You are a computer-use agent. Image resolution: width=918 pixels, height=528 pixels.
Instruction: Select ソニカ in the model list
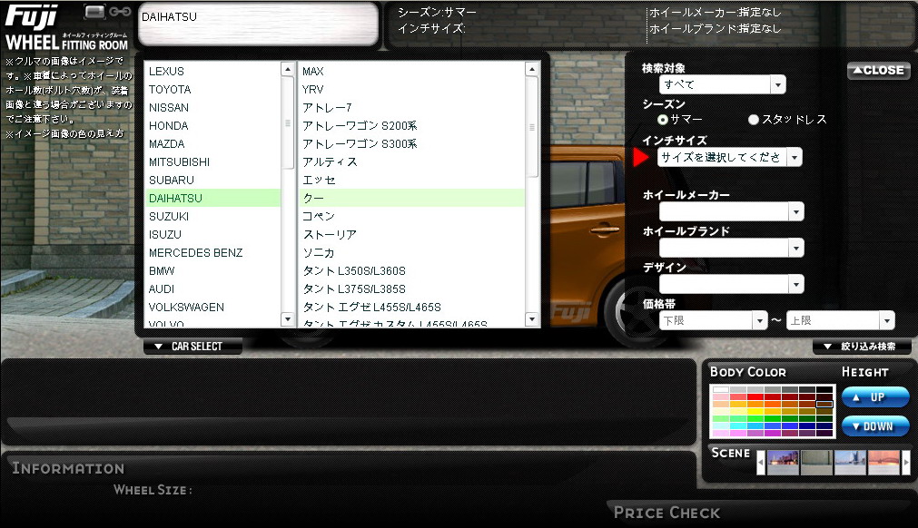412,252
